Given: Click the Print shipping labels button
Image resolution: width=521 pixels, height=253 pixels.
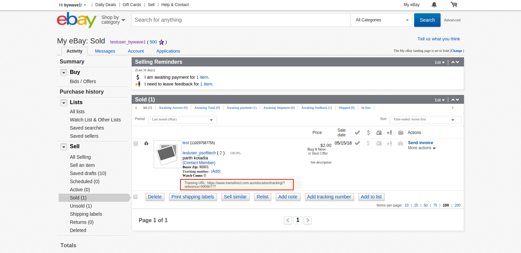Looking at the screenshot, I should click(193, 197).
